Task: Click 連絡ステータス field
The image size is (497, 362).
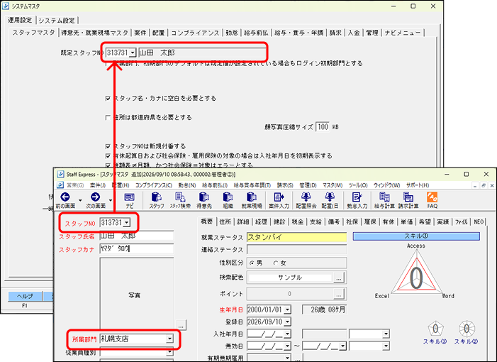Action: click(x=296, y=249)
